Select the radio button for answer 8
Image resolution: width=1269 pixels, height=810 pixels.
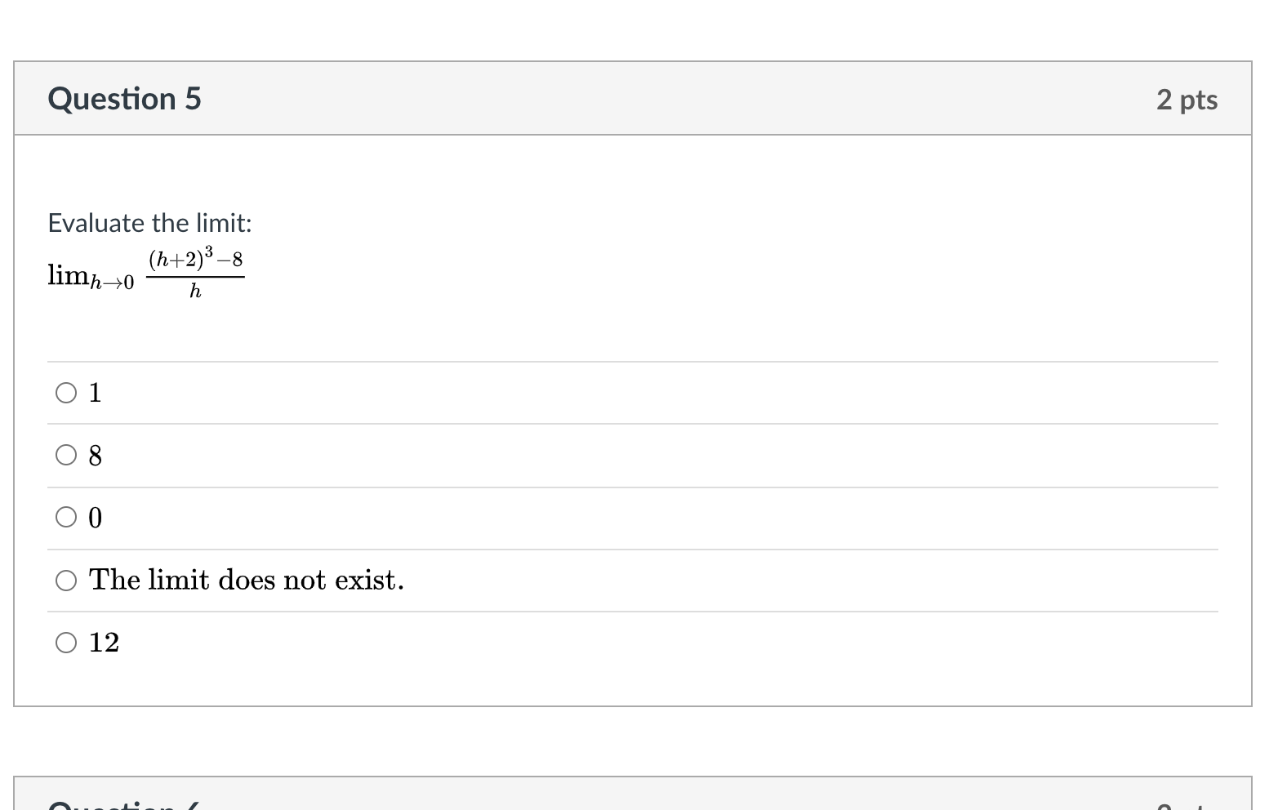coord(67,455)
